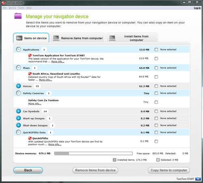
Task: Click Free space 803.8 MB value
Action: tap(158, 153)
